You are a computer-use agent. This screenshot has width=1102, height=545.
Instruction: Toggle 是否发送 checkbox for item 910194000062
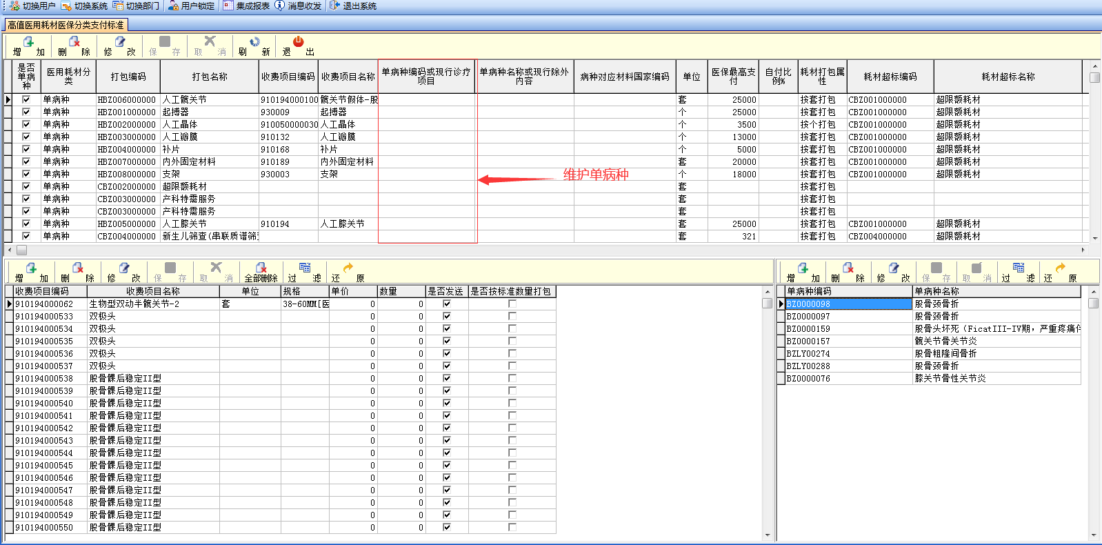click(x=446, y=304)
